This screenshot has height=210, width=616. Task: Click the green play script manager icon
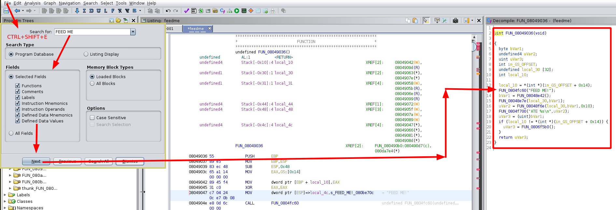coord(237,11)
